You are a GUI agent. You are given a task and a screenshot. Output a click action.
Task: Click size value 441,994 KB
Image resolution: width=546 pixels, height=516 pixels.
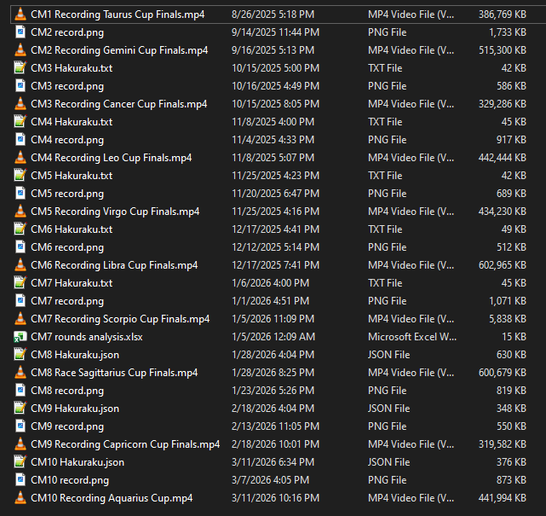tap(502, 498)
